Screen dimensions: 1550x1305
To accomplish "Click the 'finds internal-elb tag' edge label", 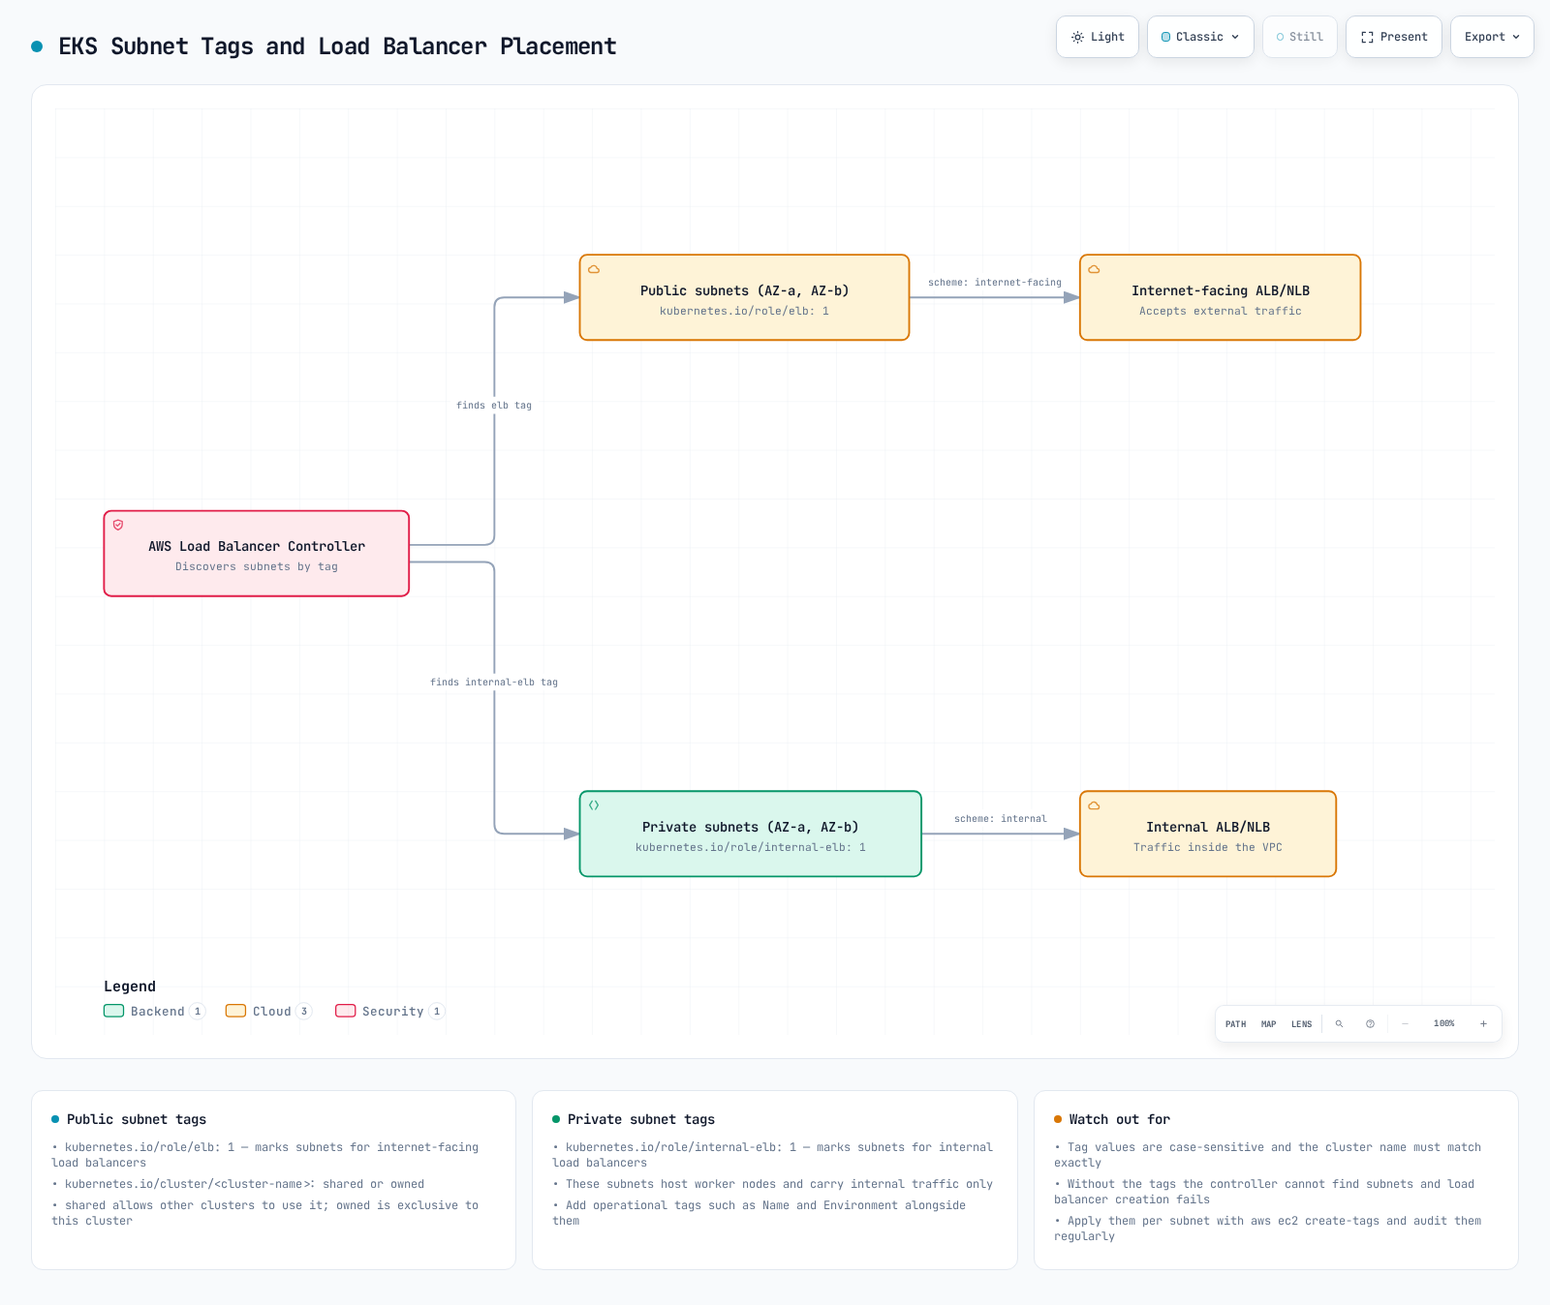I will click(494, 683).
